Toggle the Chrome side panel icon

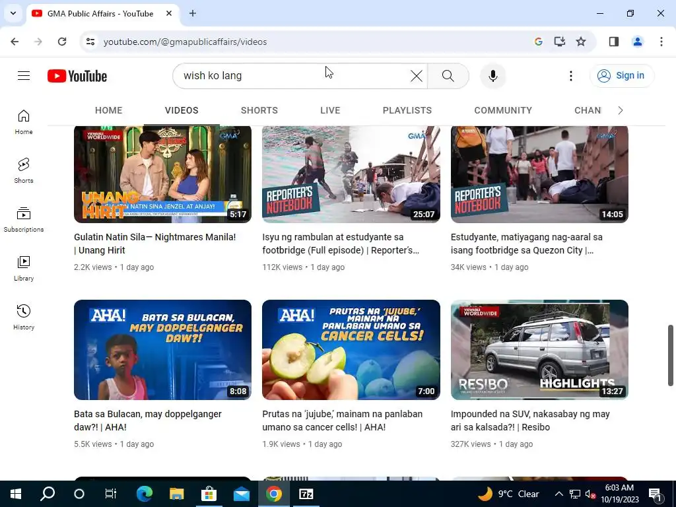tap(614, 42)
